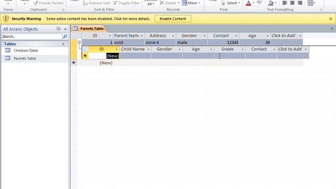Open child ID column dropdown

click(x=117, y=49)
